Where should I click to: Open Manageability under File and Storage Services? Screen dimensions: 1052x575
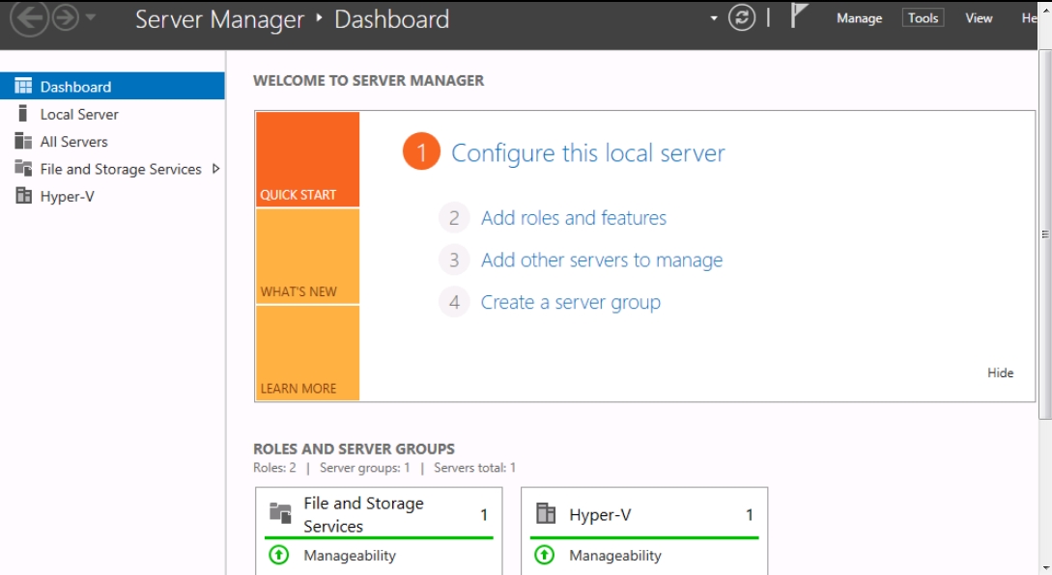pyautogui.click(x=350, y=556)
